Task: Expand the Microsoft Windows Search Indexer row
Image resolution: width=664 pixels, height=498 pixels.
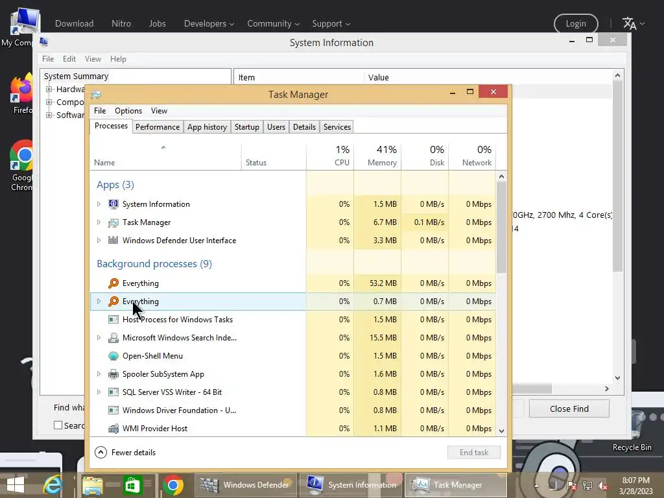Action: (x=99, y=337)
